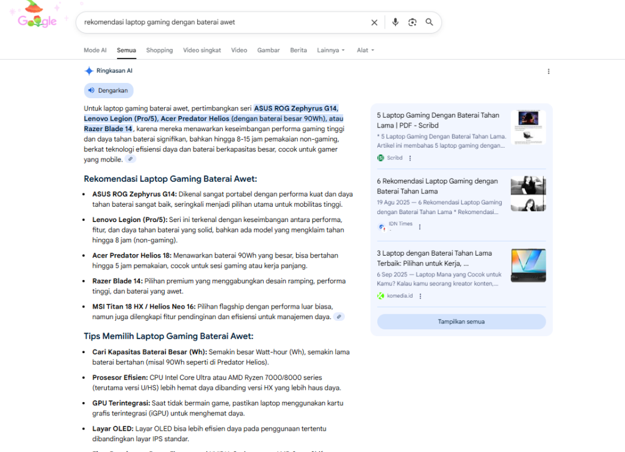The height and width of the screenshot is (452, 625).
Task: Open more options for IDN Times result
Action: point(419,226)
